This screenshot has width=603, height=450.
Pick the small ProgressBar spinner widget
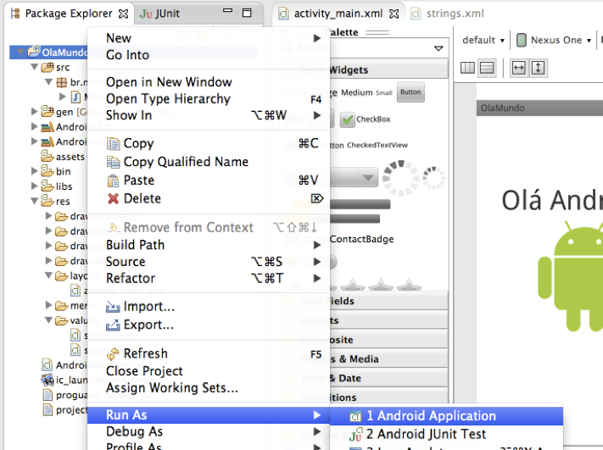point(433,177)
